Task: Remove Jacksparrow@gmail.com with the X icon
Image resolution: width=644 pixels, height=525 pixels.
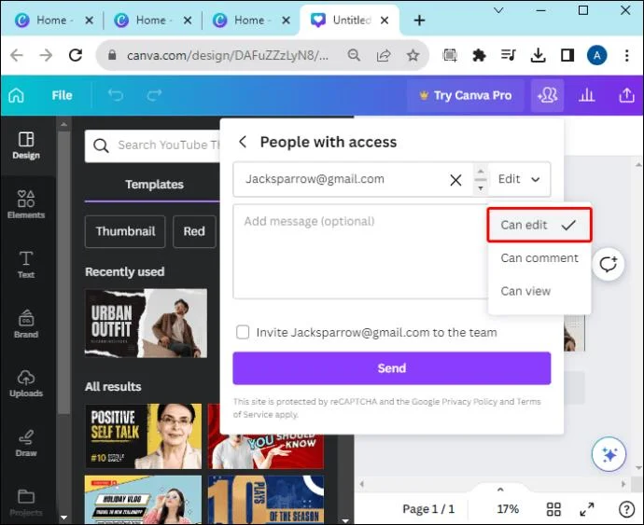Action: (455, 180)
